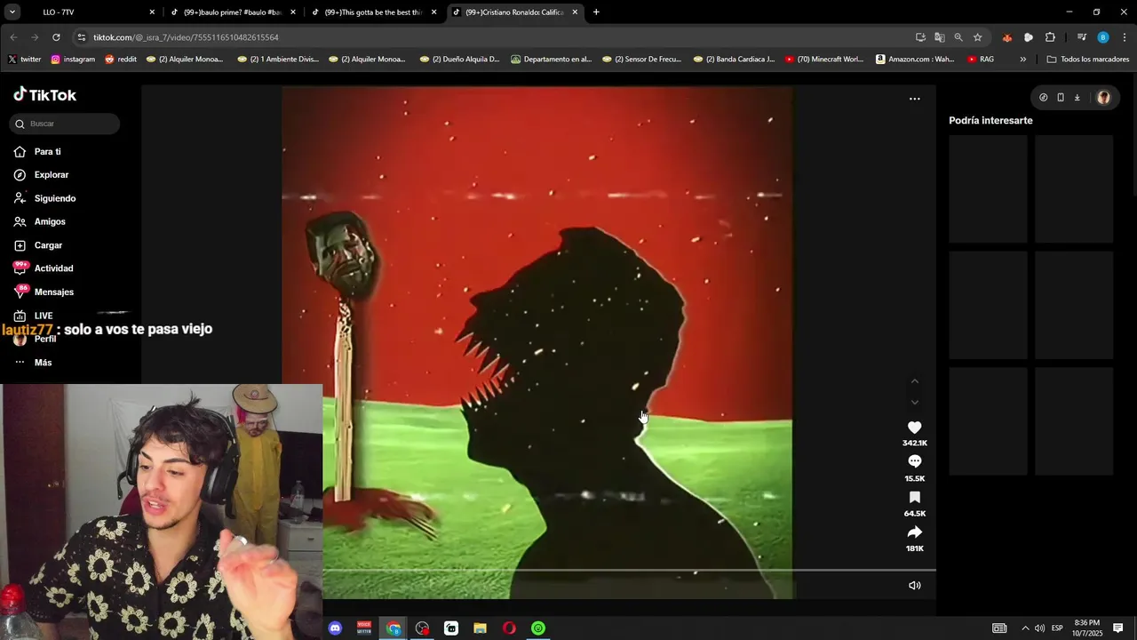1137x640 pixels.
Task: Click the phone app icon in top pill
Action: 1060,98
